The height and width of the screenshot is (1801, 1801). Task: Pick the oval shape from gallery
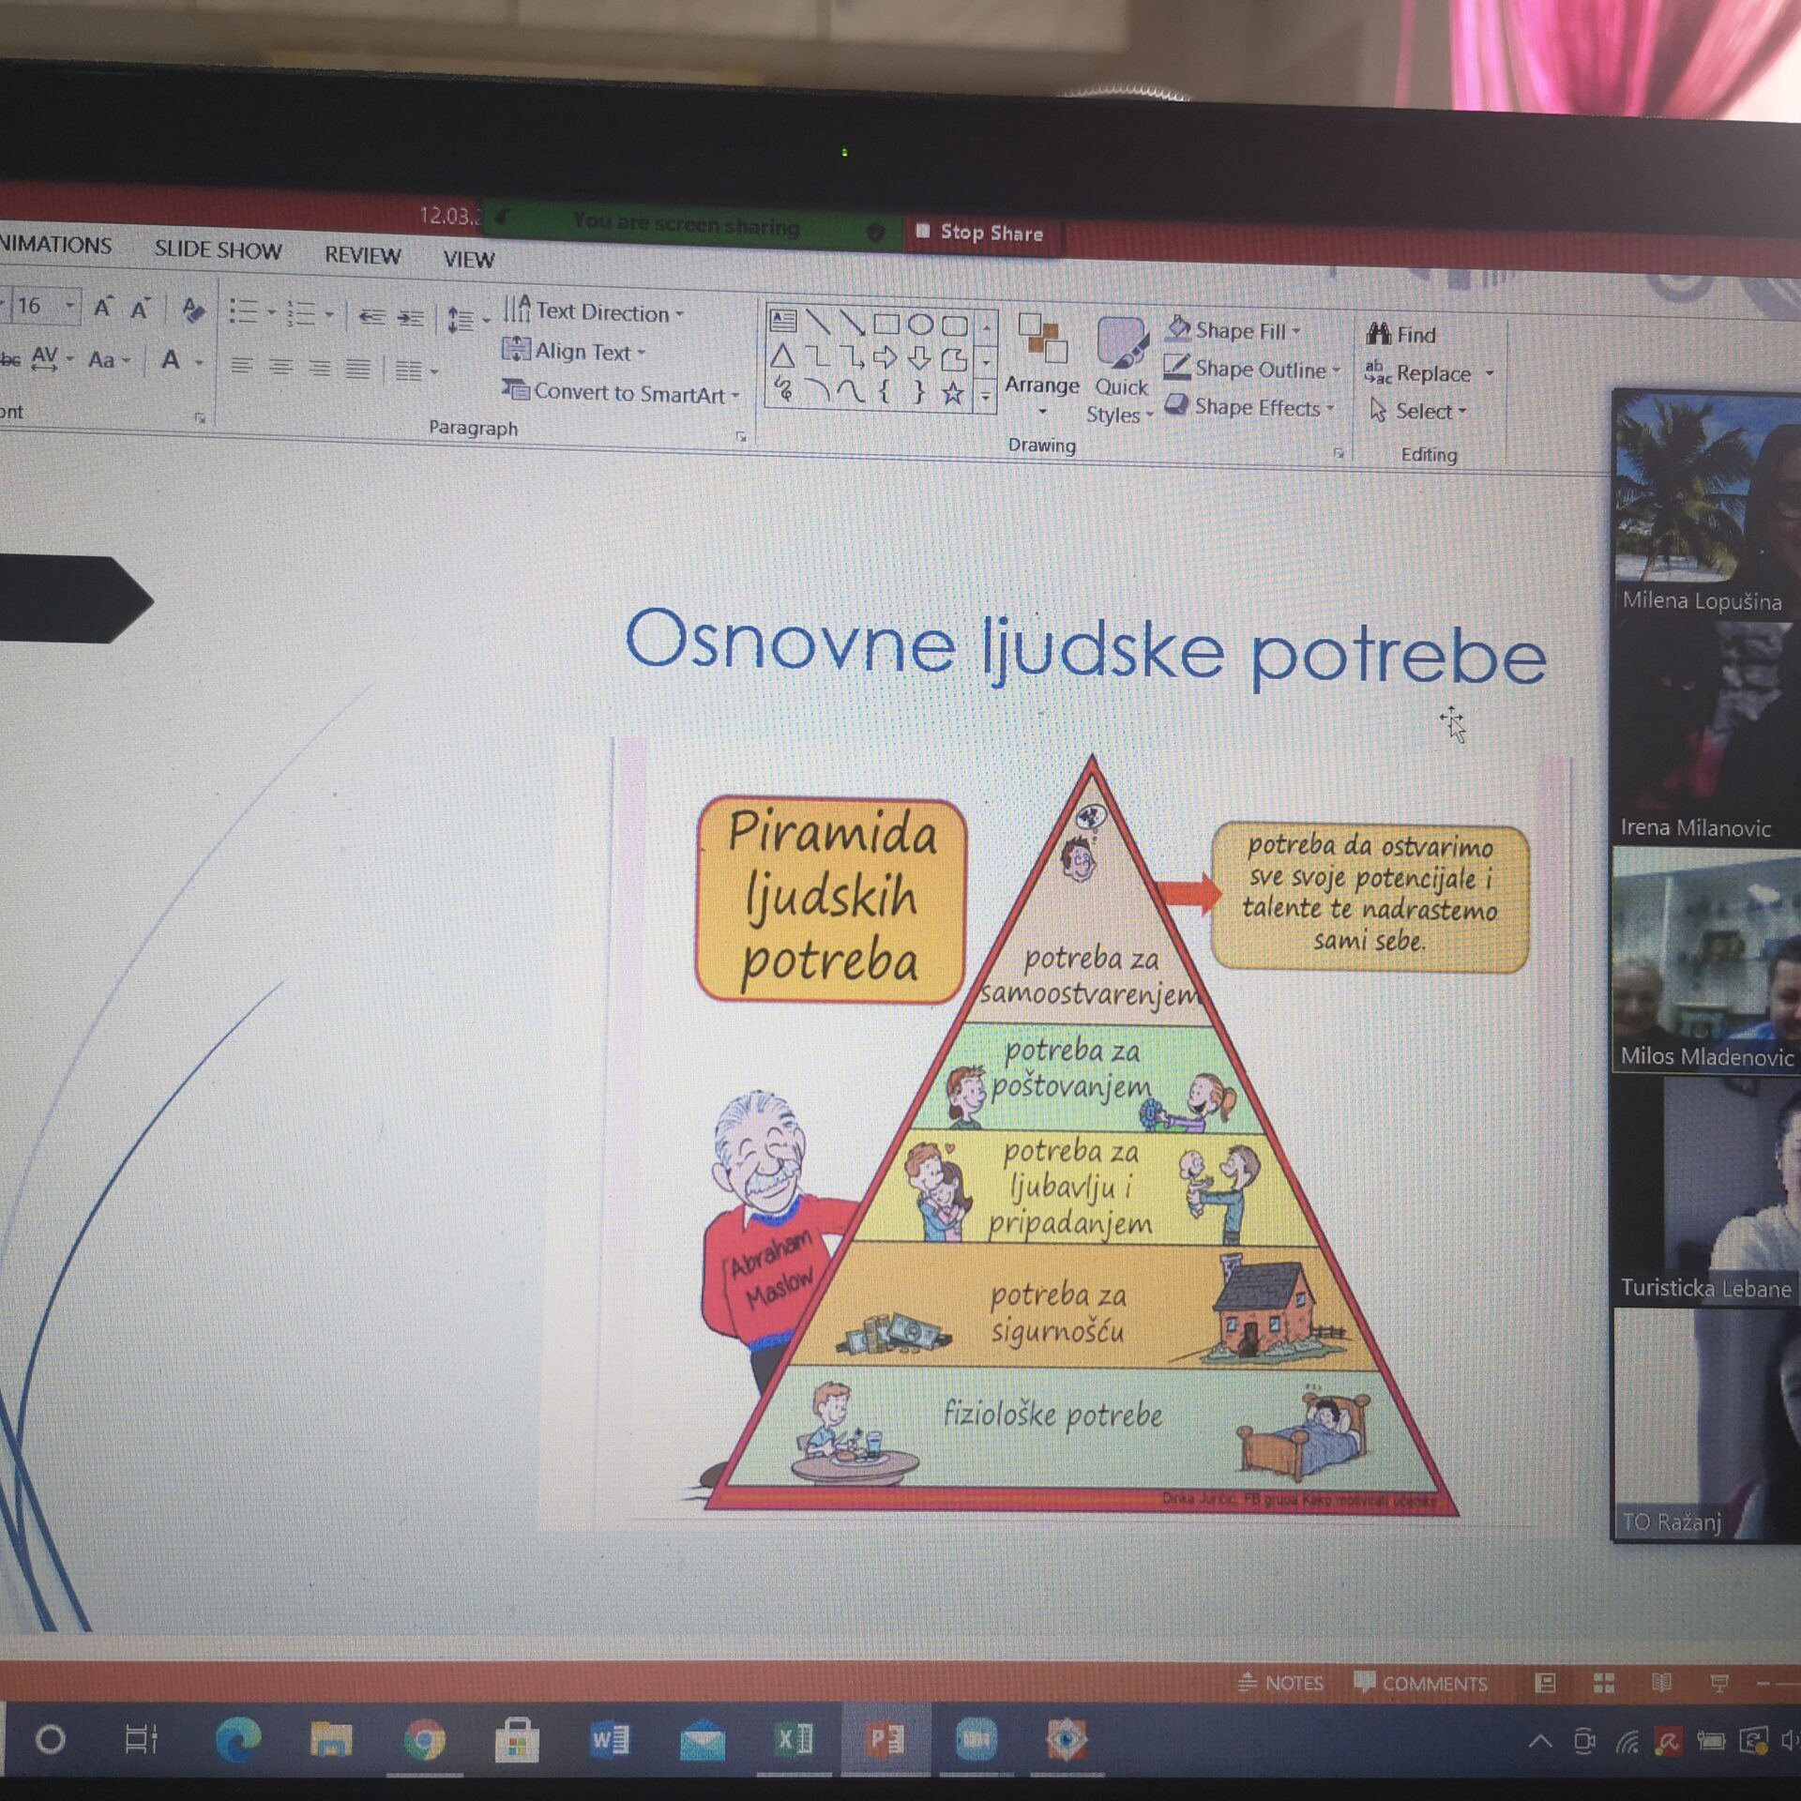click(920, 325)
